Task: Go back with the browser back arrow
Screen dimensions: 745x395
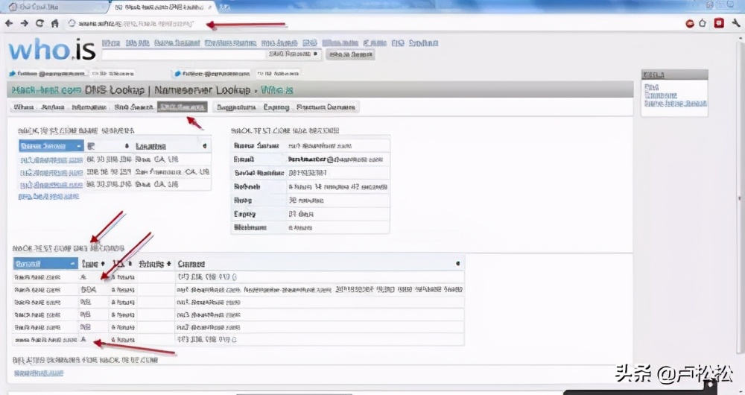Action: [x=9, y=23]
